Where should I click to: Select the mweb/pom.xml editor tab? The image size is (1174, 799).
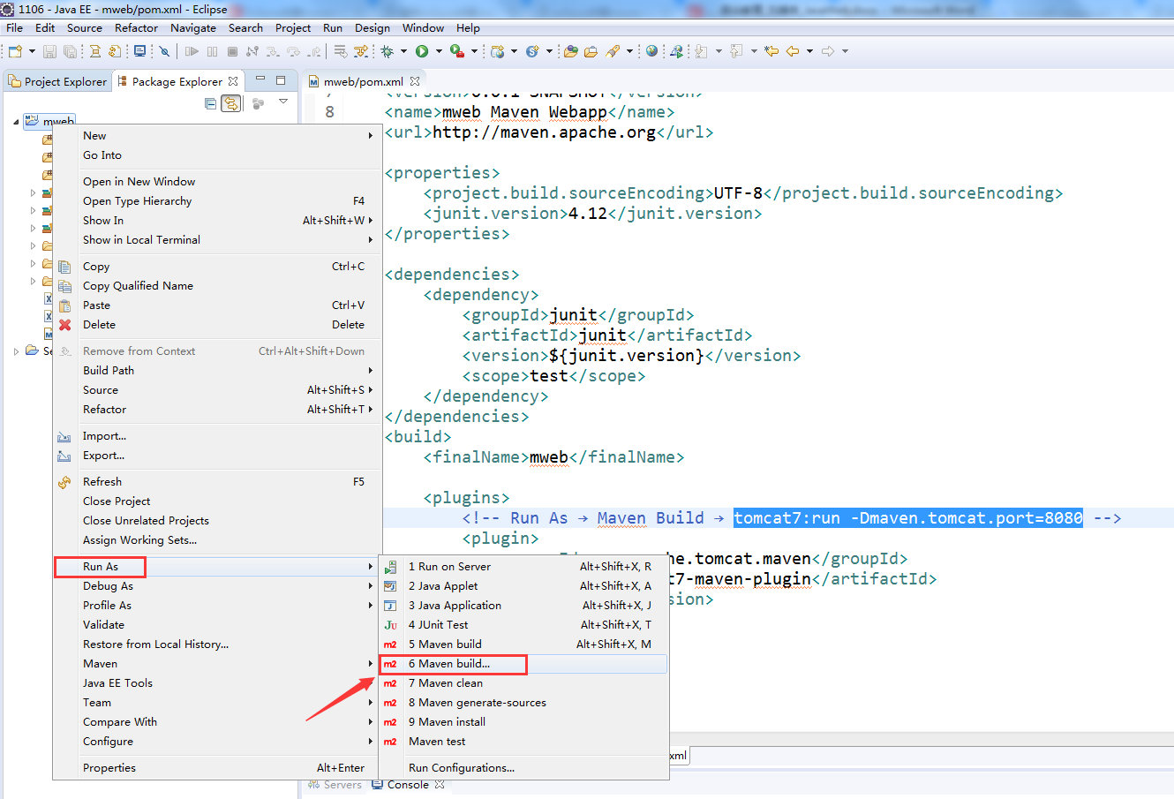[x=362, y=81]
